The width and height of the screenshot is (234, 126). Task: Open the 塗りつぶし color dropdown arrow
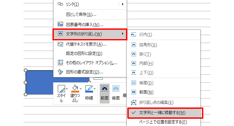(x=81, y=89)
